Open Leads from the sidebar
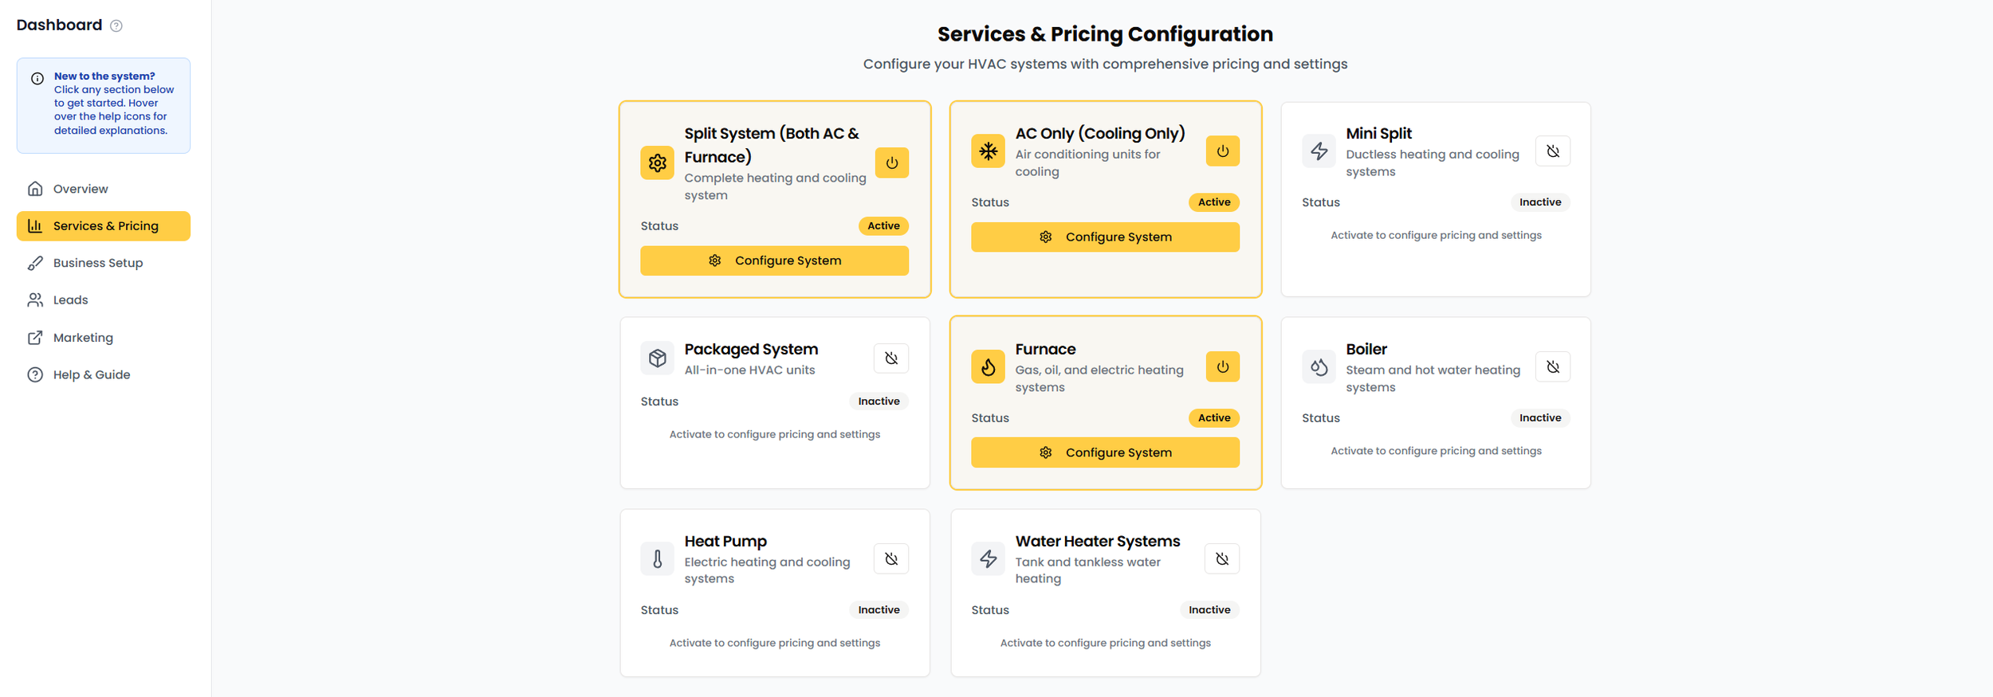1993x697 pixels. [x=70, y=300]
